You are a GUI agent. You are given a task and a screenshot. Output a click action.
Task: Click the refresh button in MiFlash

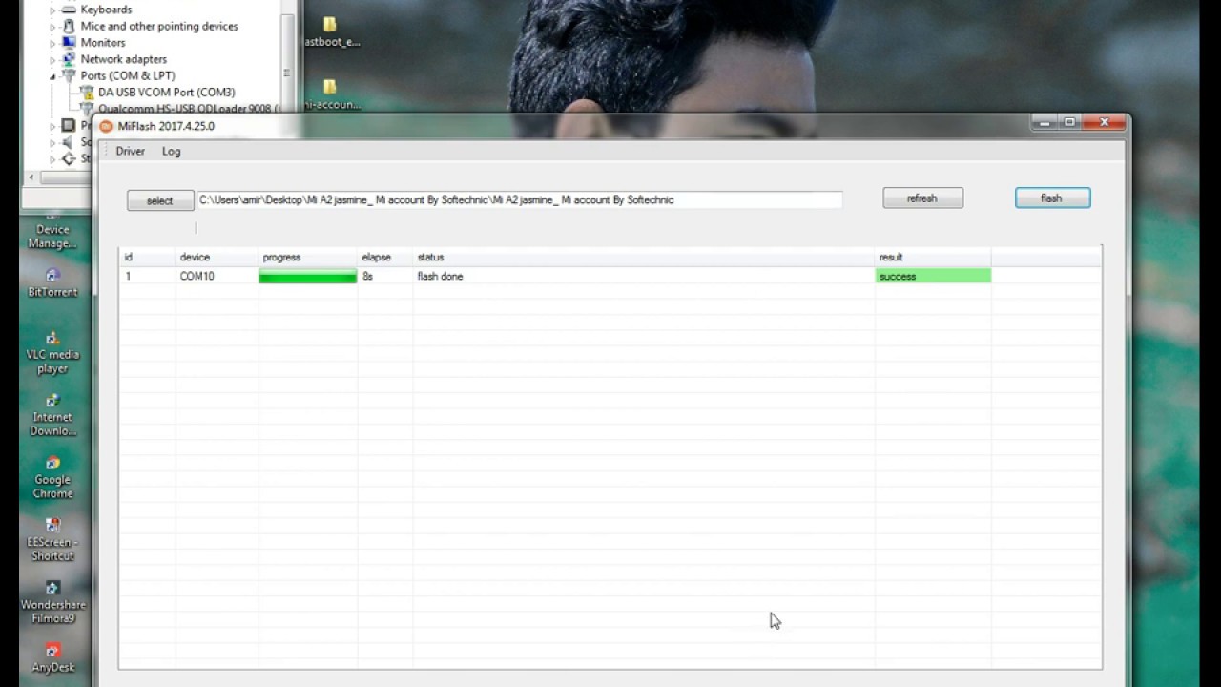point(922,198)
